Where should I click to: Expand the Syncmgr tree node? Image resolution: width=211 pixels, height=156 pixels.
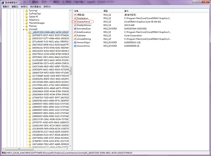click(x=24, y=11)
